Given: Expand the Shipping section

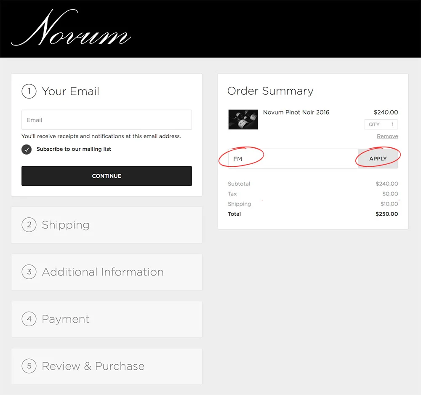Looking at the screenshot, I should click(x=107, y=225).
